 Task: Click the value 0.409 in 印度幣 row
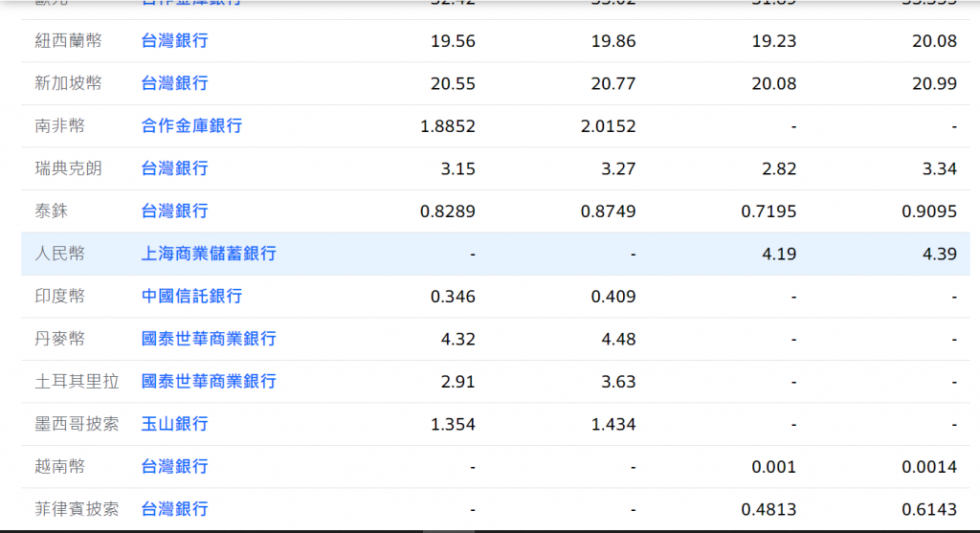[x=613, y=297]
